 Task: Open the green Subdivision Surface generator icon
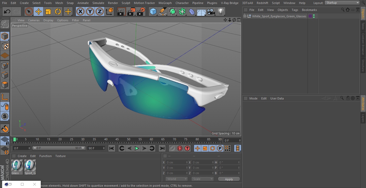(173, 12)
